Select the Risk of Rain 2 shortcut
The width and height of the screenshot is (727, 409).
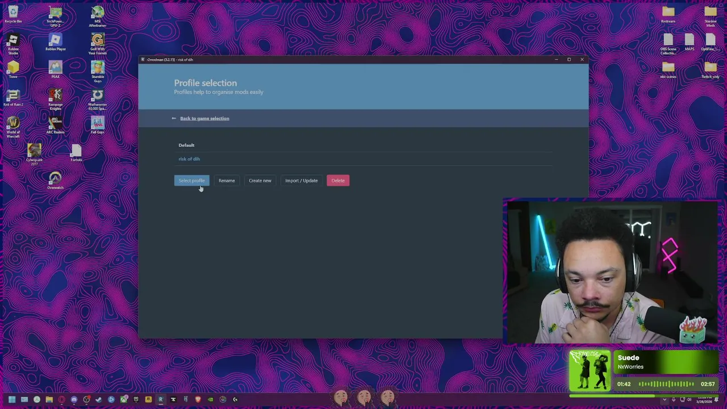[13, 98]
